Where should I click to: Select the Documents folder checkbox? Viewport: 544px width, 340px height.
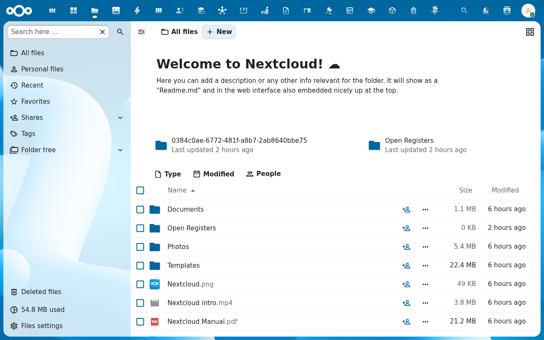coord(140,210)
